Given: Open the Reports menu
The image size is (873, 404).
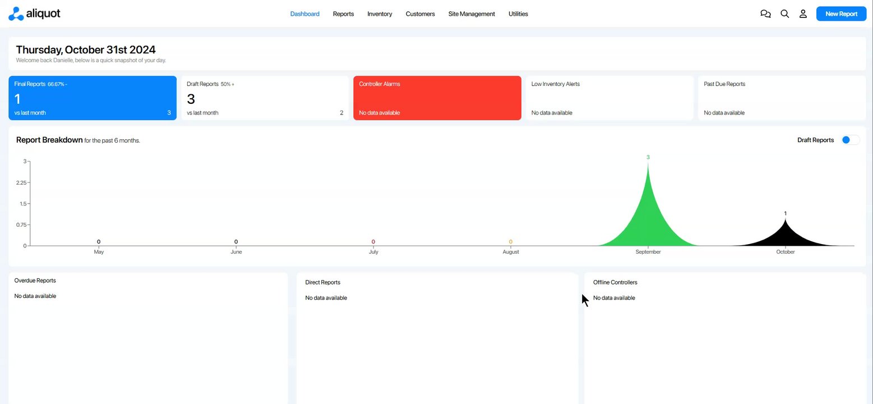Looking at the screenshot, I should pyautogui.click(x=343, y=14).
